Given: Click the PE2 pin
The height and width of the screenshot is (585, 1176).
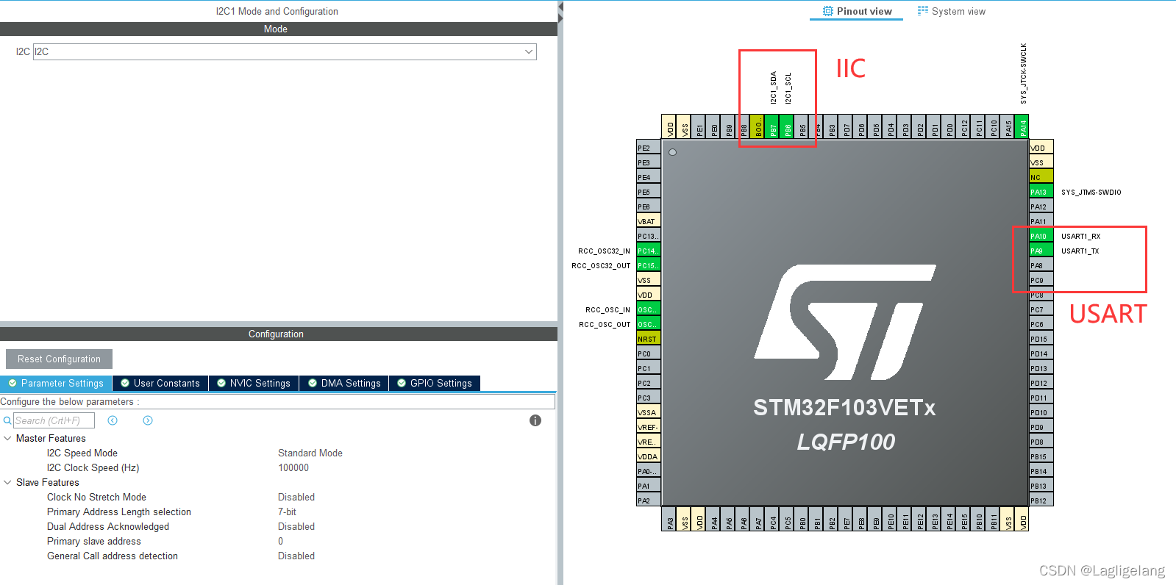Looking at the screenshot, I should click(649, 148).
